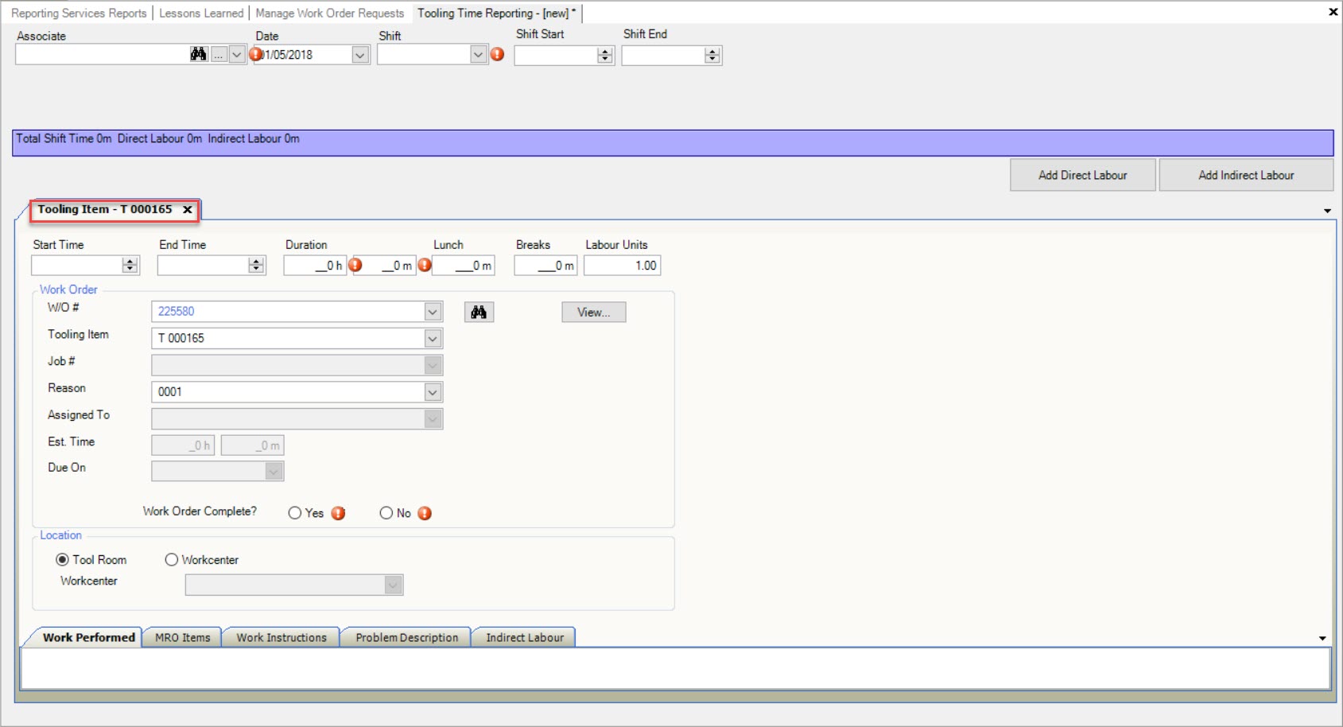The width and height of the screenshot is (1343, 727).
Task: Expand the W/O # dropdown showing 225580
Action: coord(433,312)
